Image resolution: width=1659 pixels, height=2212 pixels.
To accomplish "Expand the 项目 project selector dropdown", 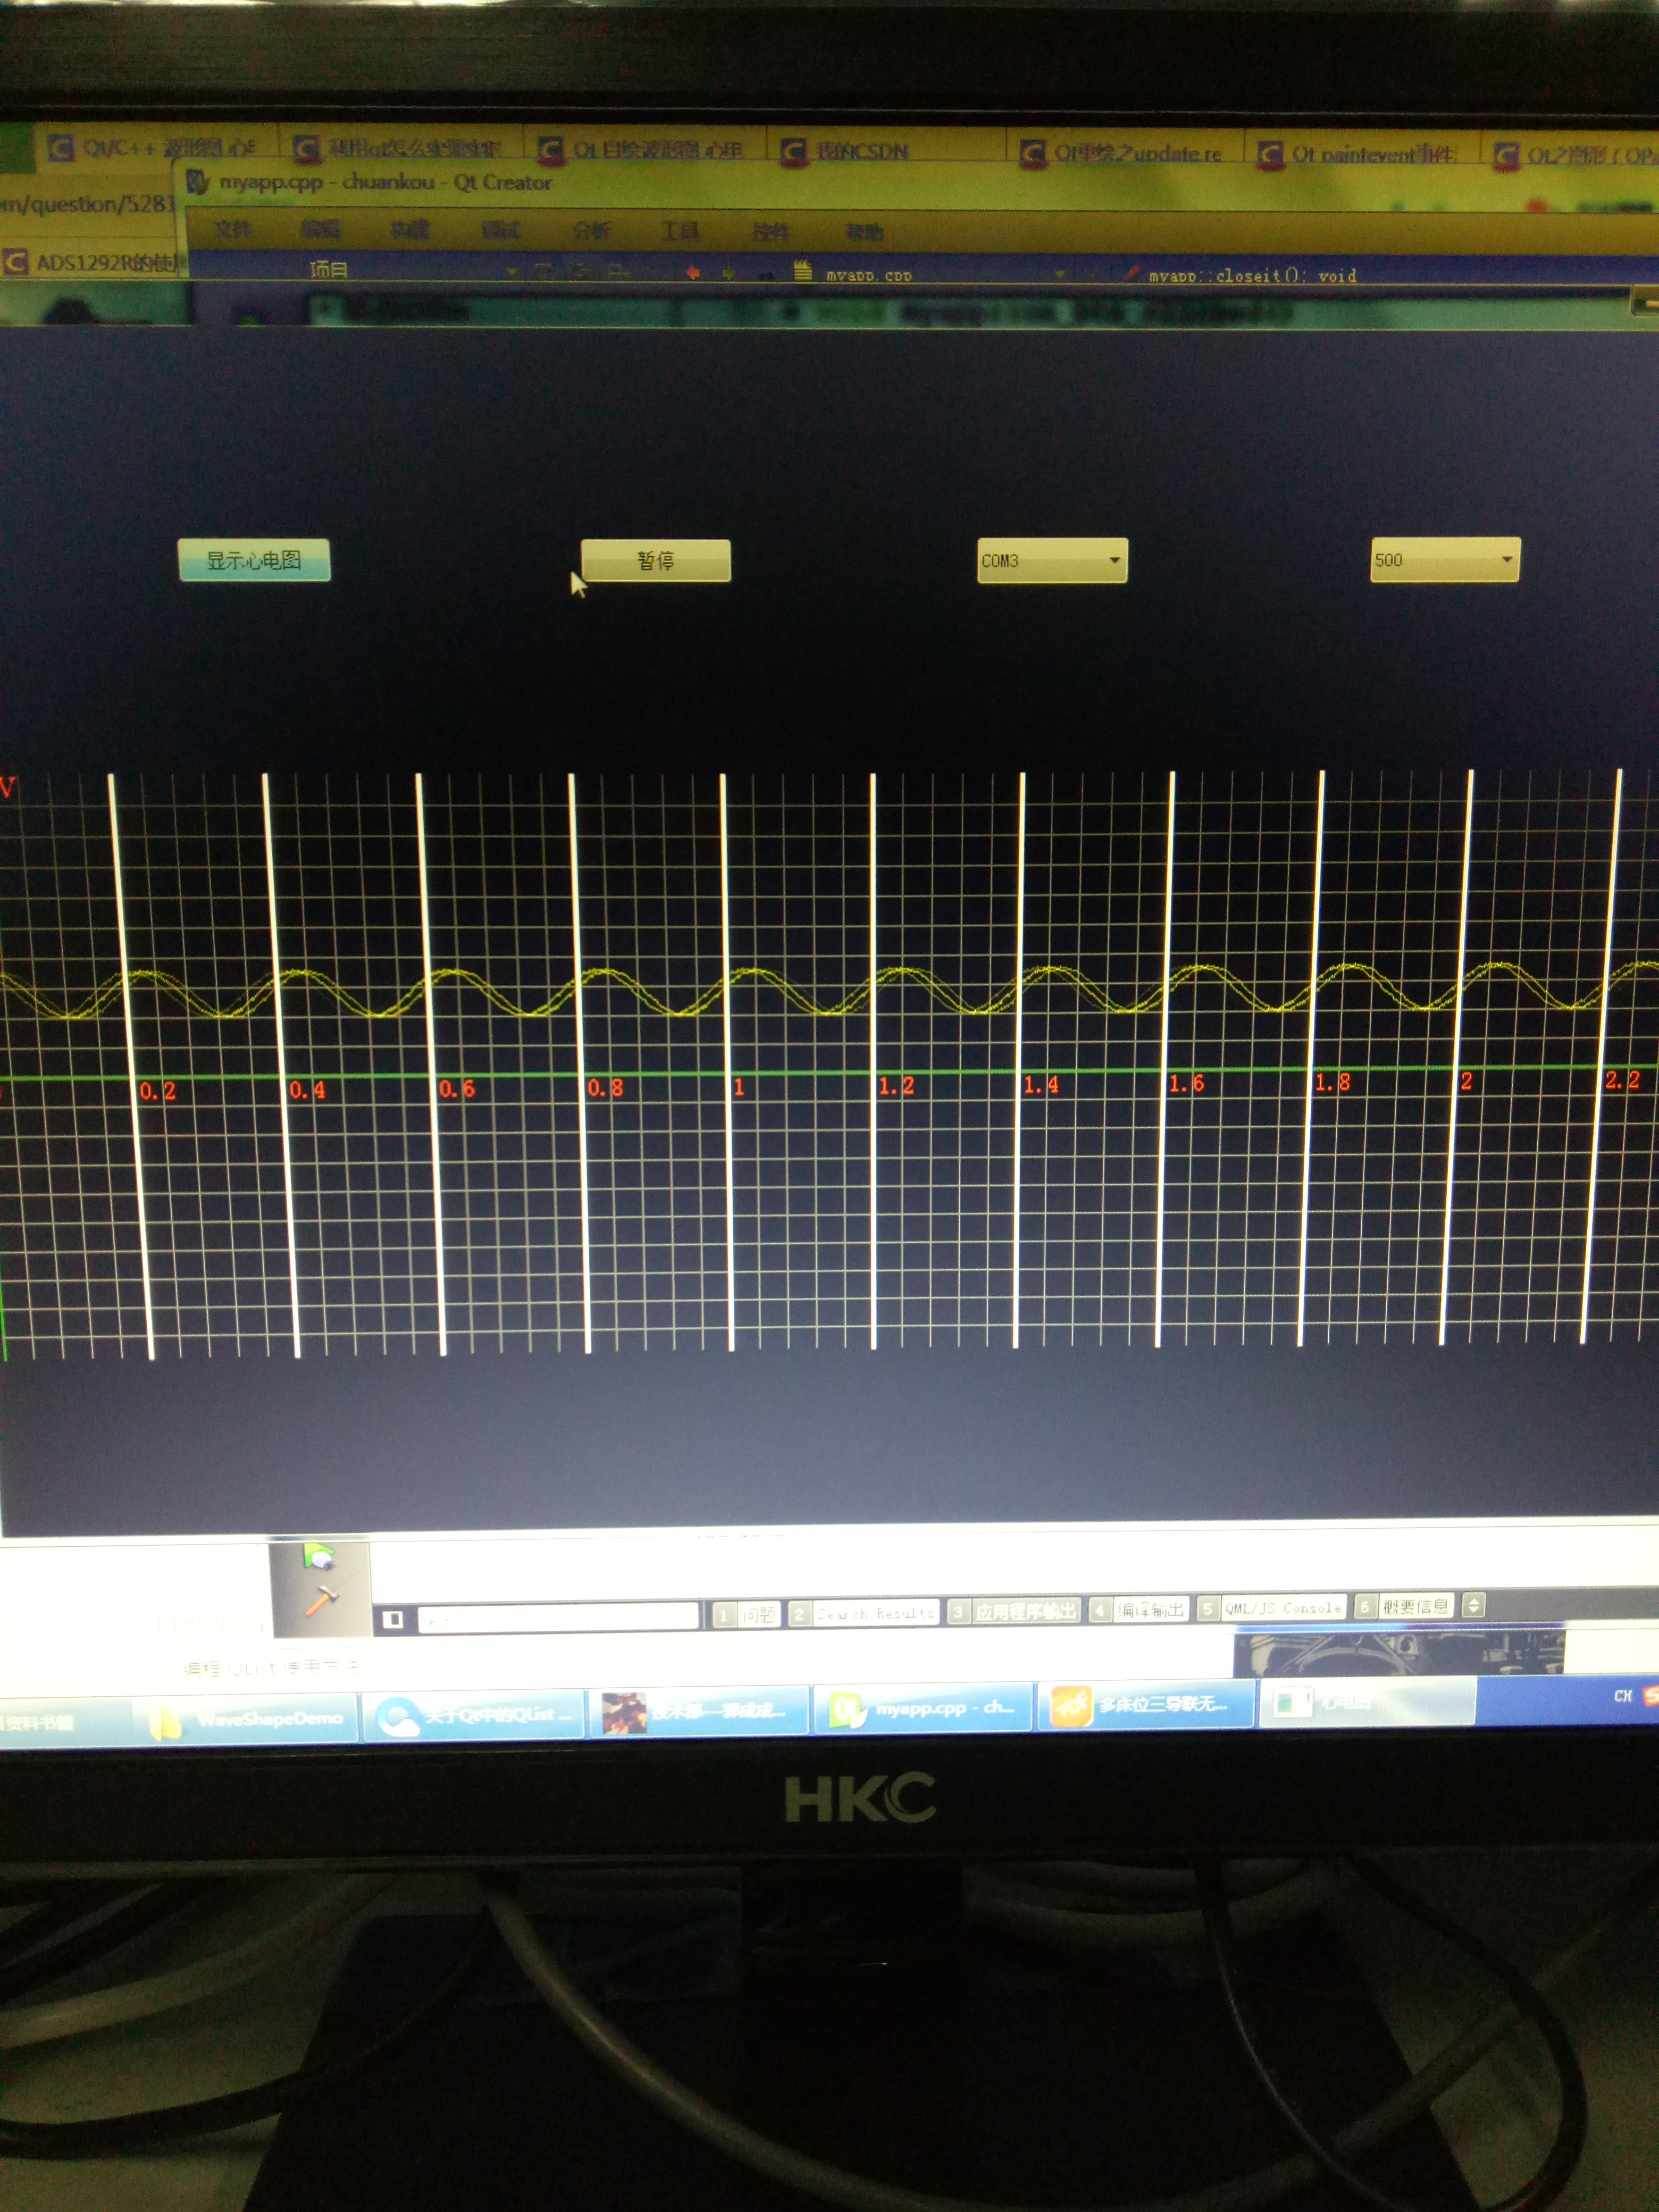I will pos(512,271).
